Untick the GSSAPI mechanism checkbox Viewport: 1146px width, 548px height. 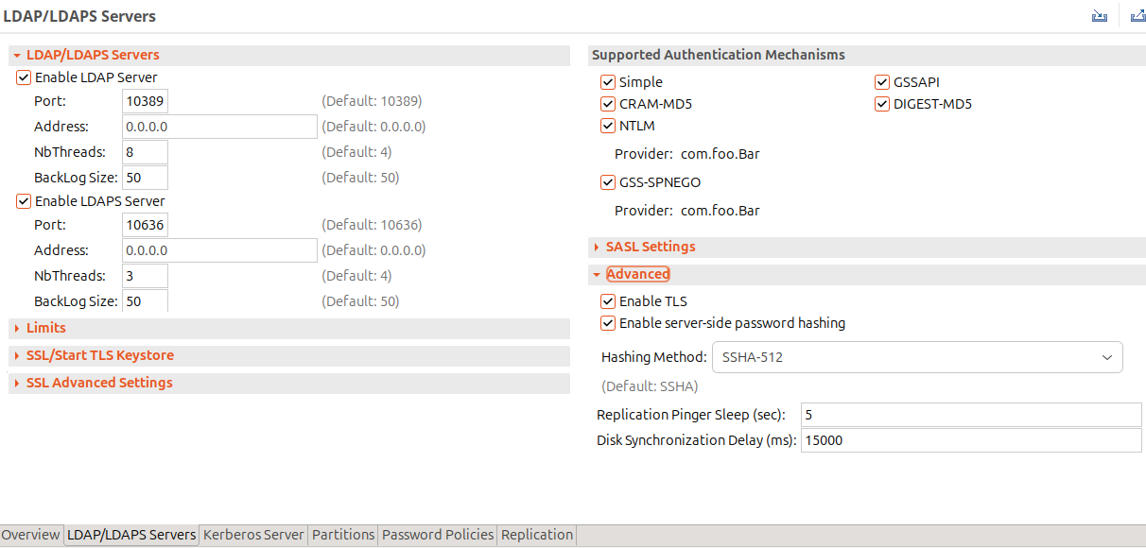[882, 82]
